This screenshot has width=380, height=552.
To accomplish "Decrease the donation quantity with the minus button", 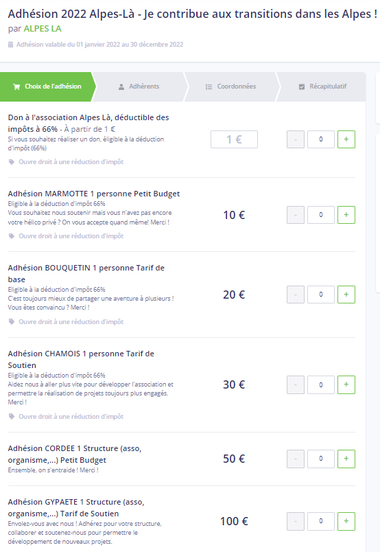I will pos(296,139).
